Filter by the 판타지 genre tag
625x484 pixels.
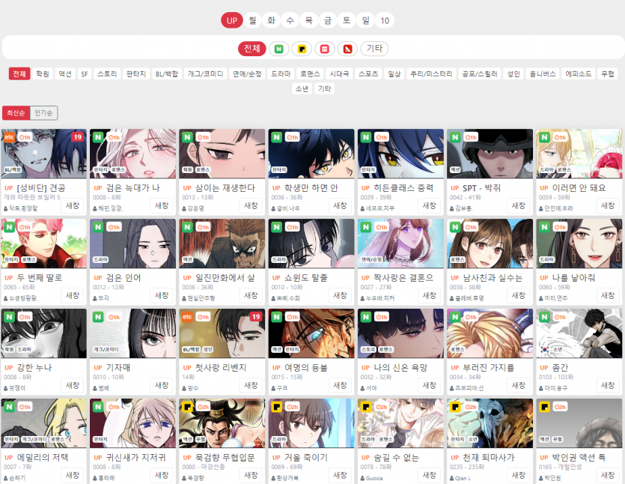135,73
